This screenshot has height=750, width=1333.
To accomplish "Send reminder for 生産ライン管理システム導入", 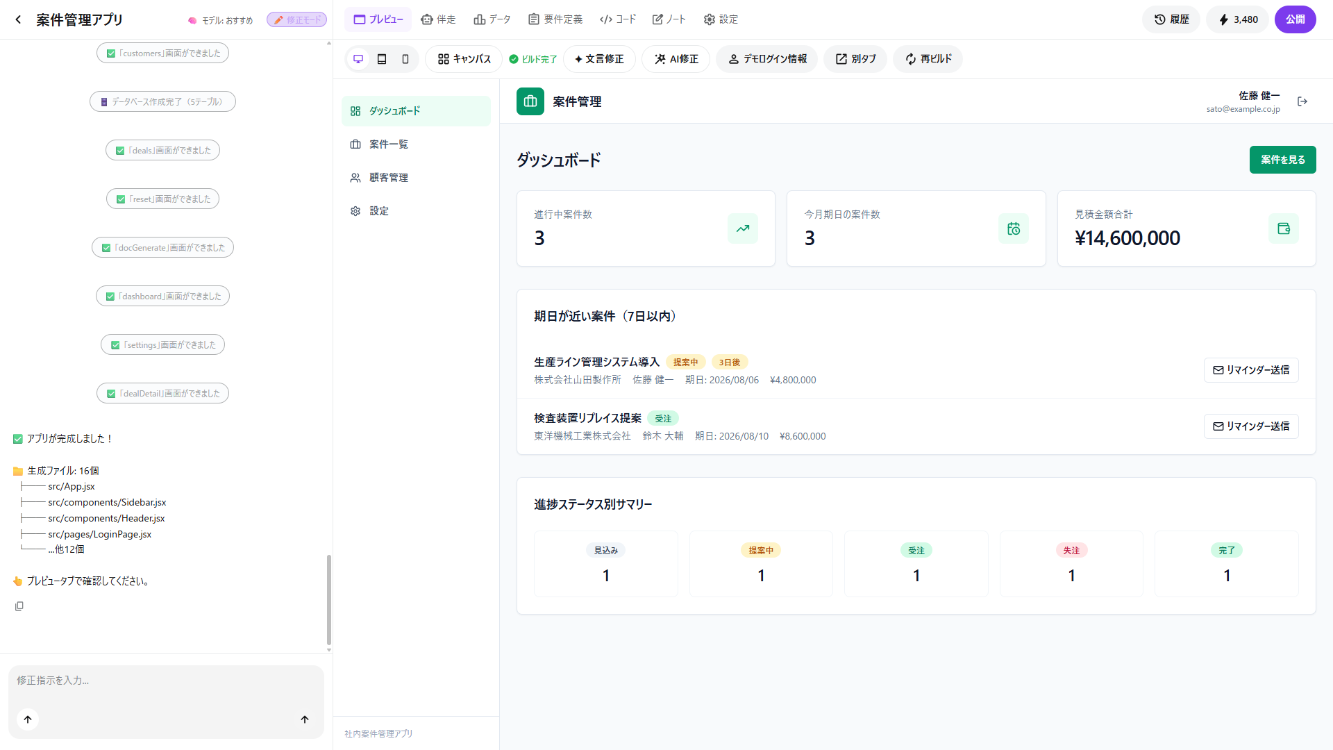I will 1251,370.
